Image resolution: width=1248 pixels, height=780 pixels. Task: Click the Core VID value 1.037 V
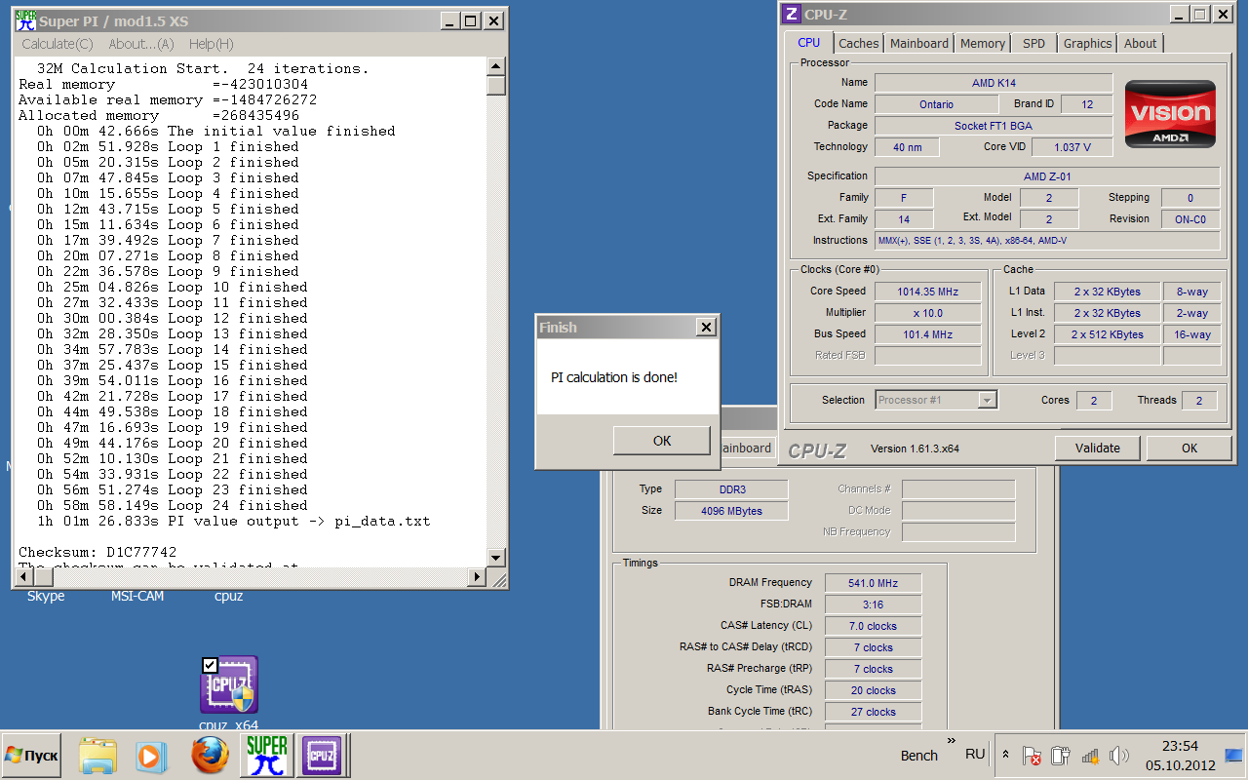(x=1072, y=147)
